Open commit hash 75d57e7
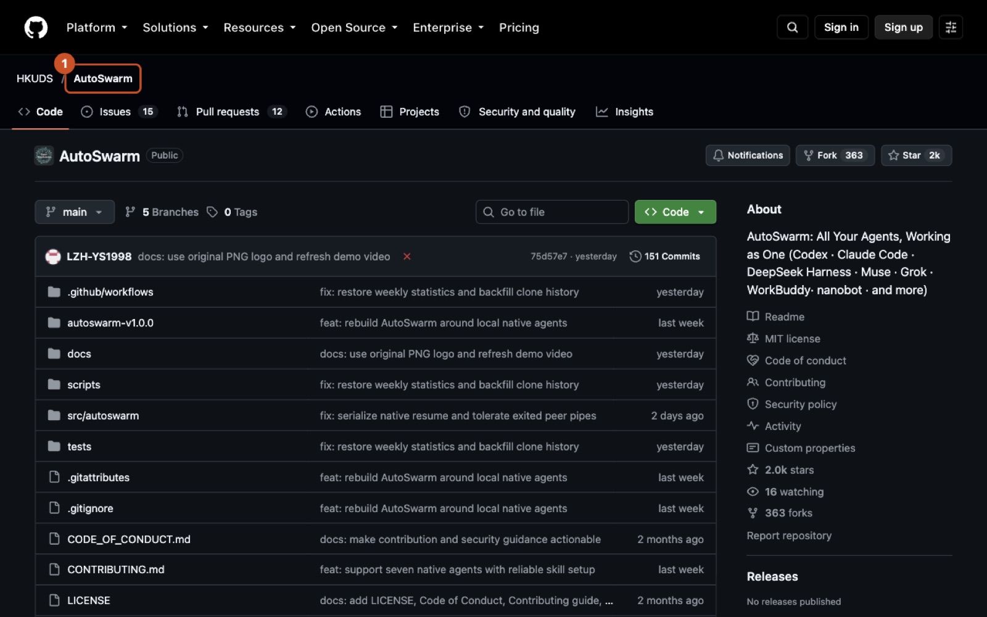The height and width of the screenshot is (617, 987). click(548, 256)
